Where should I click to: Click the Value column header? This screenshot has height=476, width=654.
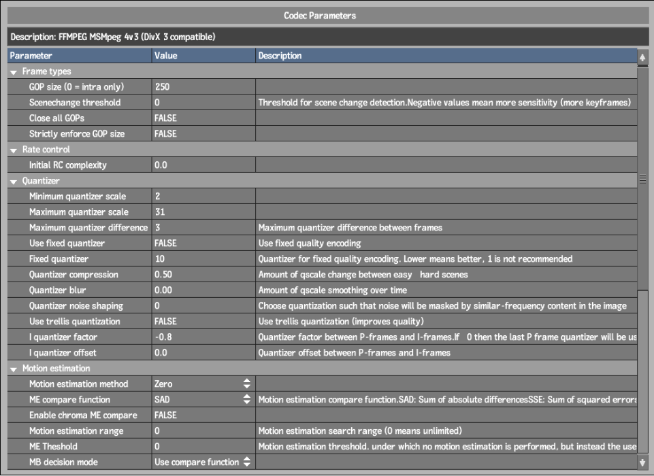click(203, 56)
